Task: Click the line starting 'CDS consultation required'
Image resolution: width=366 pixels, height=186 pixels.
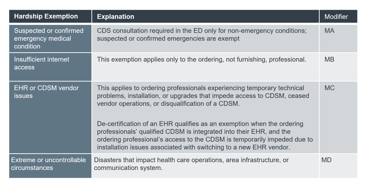Action: 202,31
